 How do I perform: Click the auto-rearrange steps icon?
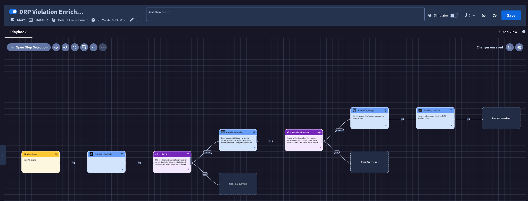65,47
